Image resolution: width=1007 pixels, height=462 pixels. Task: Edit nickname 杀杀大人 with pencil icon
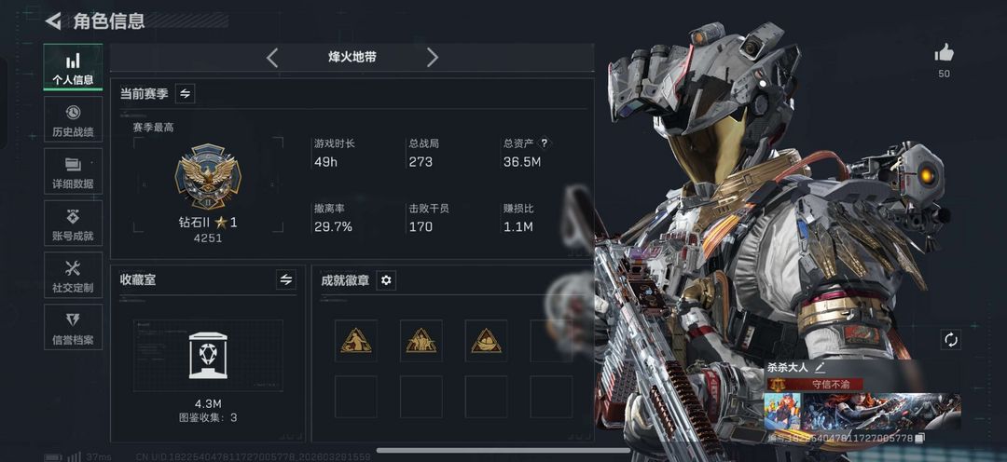pyautogui.click(x=820, y=367)
